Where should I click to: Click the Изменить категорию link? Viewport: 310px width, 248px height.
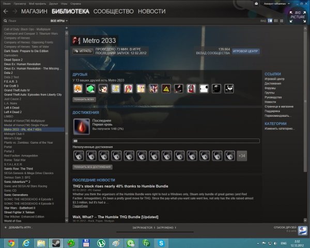[280, 129]
